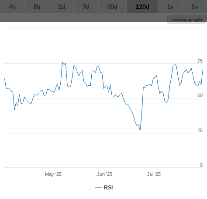Click the Jul '25 axis label
This screenshot has width=207, height=199.
point(154,174)
